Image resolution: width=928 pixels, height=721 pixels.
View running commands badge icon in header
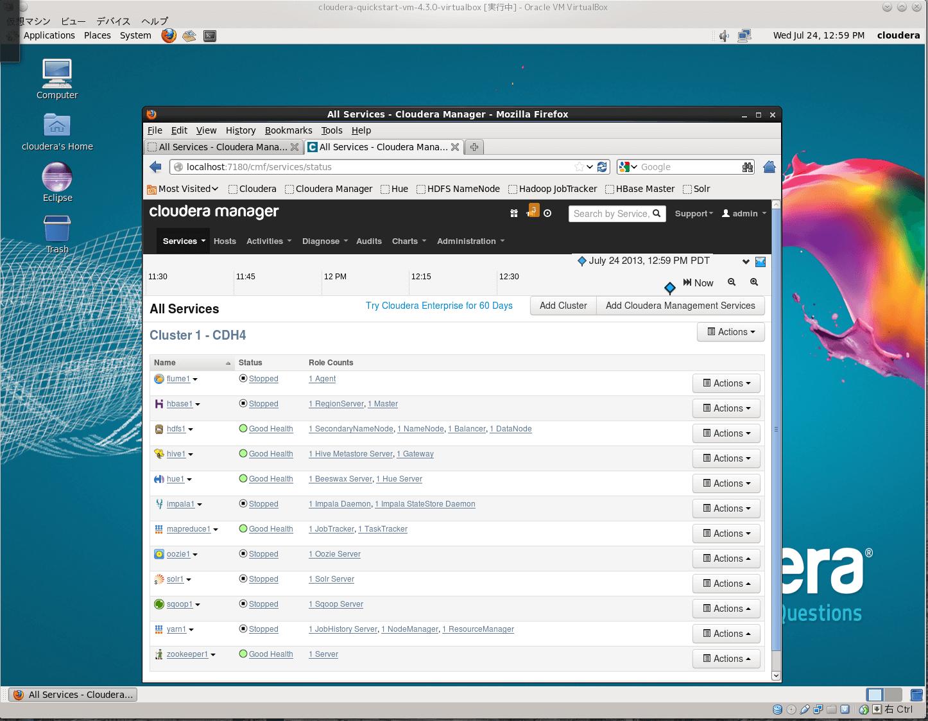tap(532, 211)
